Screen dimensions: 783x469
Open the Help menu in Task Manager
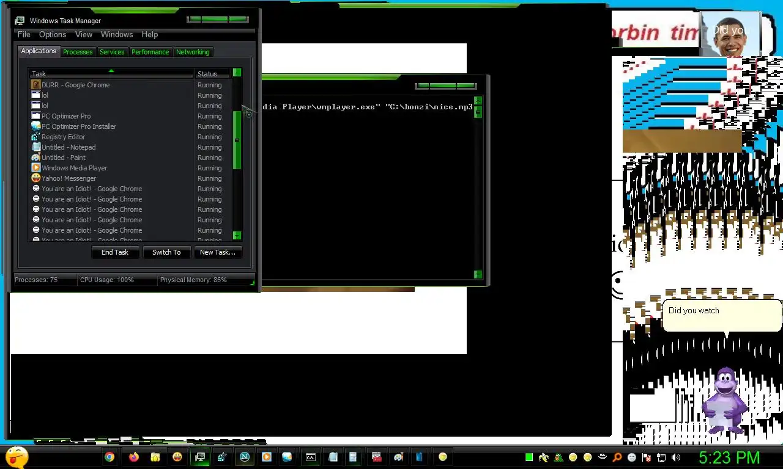point(150,35)
